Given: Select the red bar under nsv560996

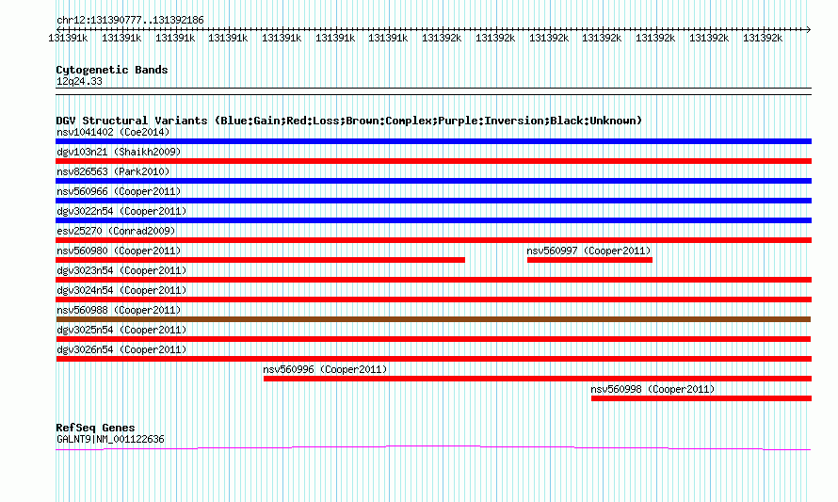Looking at the screenshot, I should pyautogui.click(x=538, y=379).
